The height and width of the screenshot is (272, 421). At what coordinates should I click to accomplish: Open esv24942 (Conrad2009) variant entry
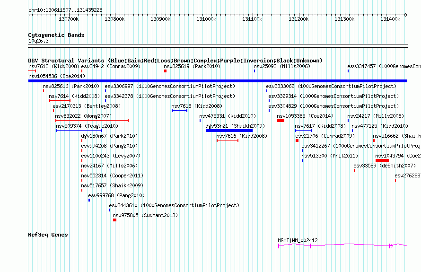point(111,66)
